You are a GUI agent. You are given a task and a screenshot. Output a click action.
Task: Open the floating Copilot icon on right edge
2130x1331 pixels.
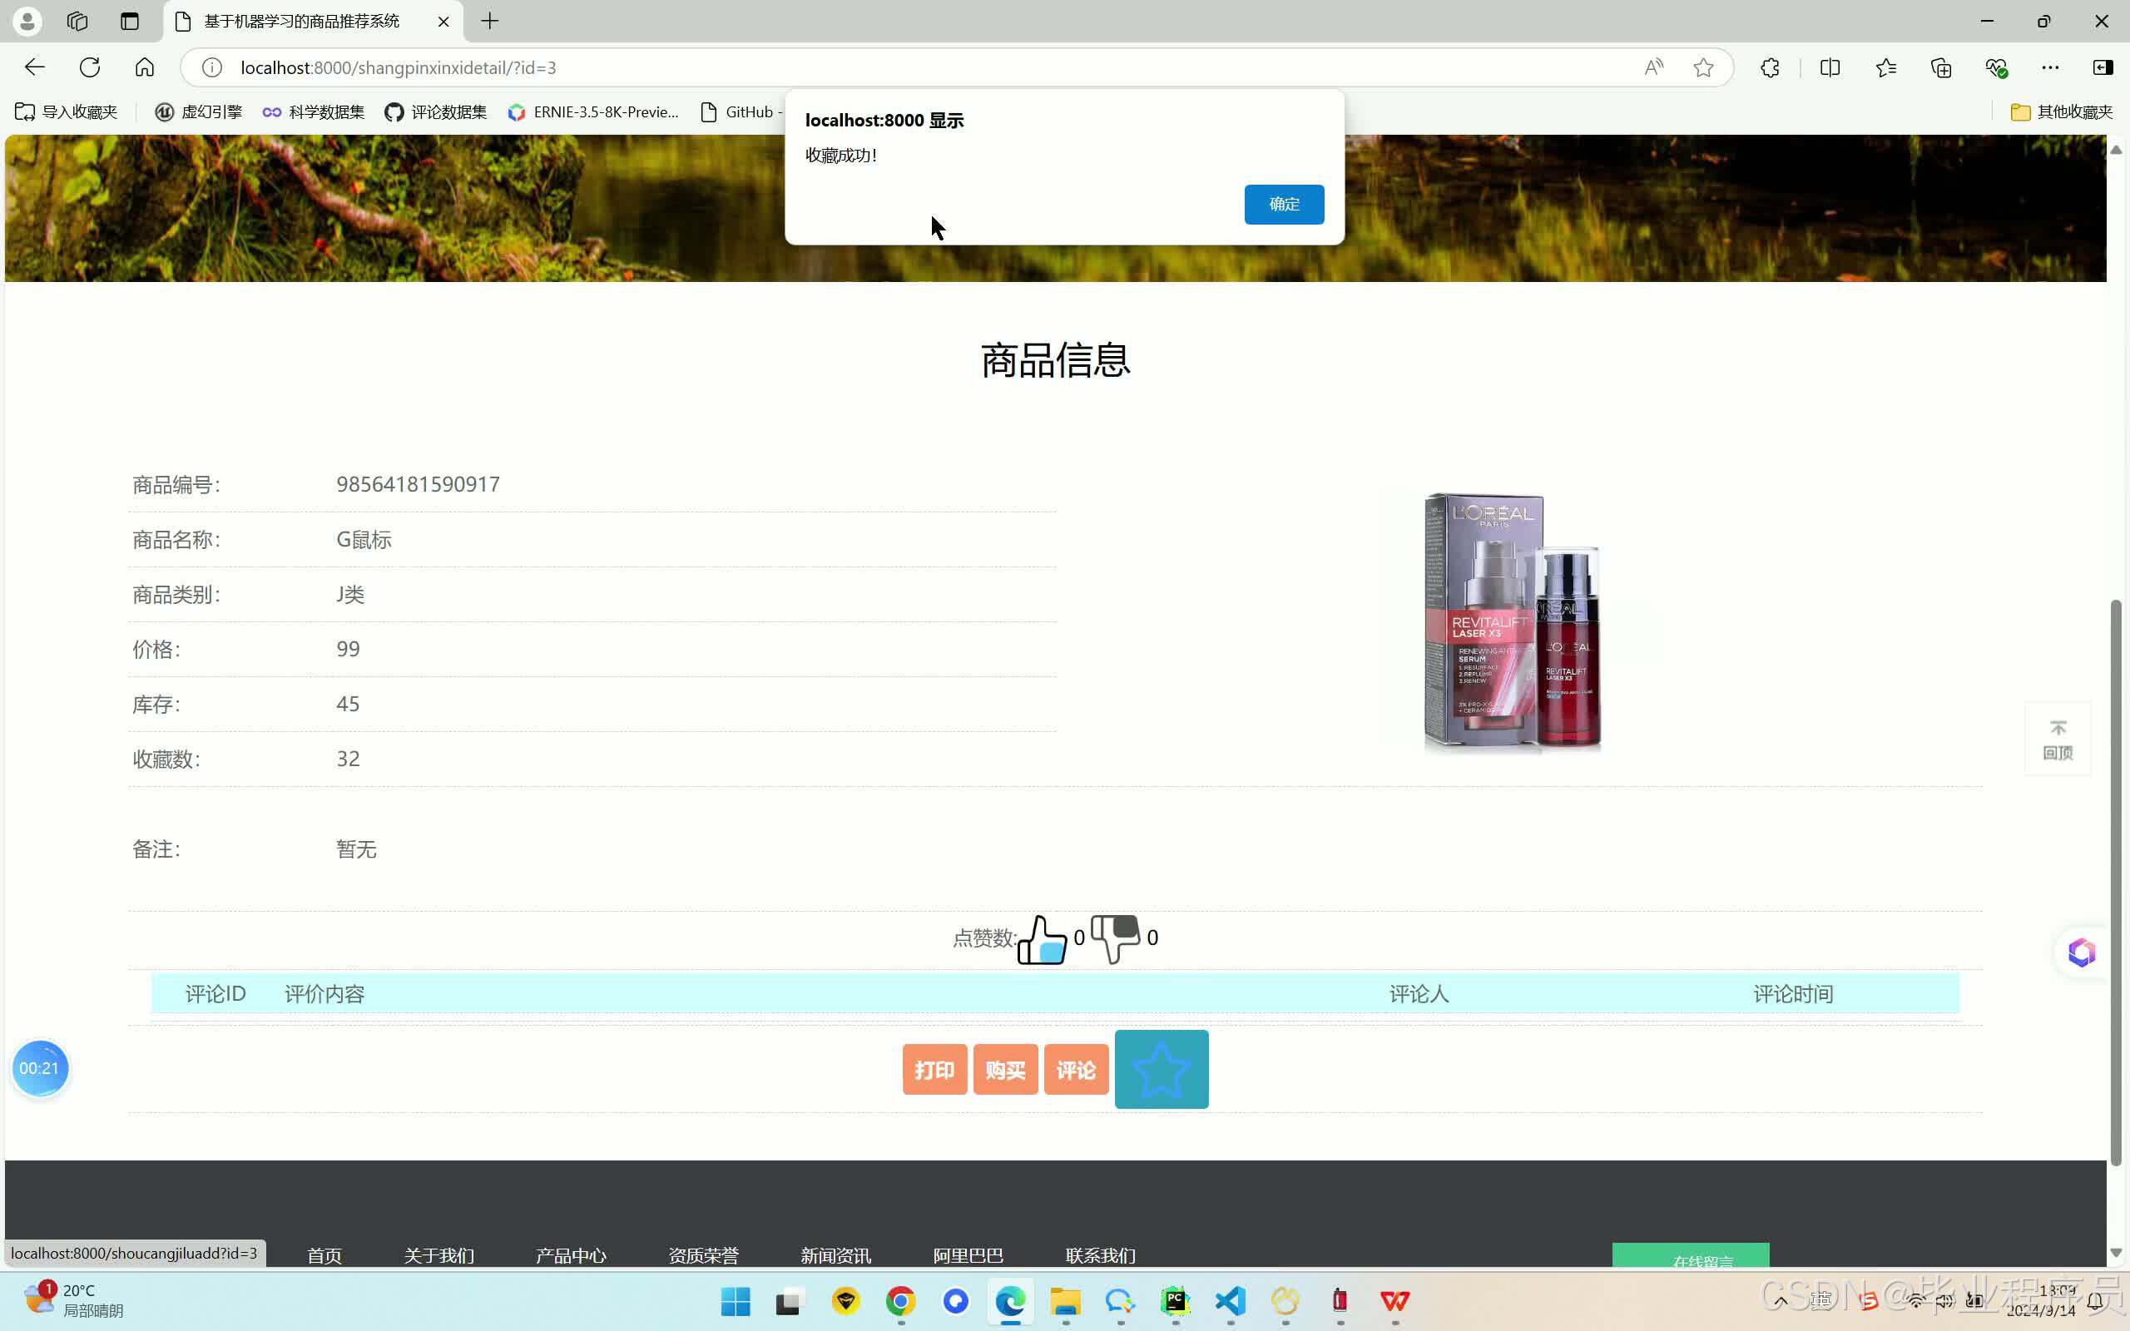[2081, 952]
